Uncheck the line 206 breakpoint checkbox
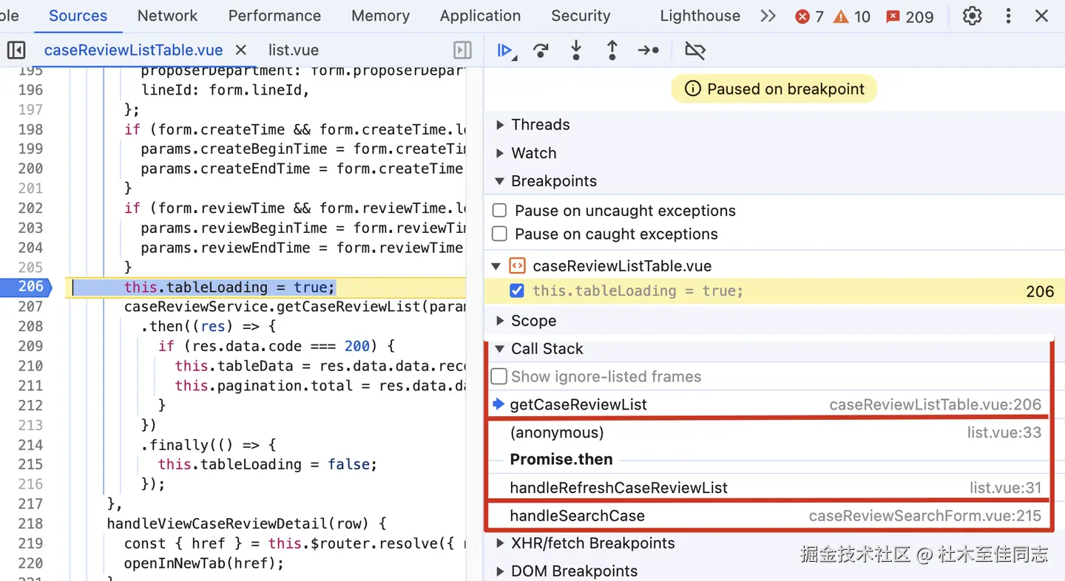Screen dimensions: 1065x581 pos(517,291)
